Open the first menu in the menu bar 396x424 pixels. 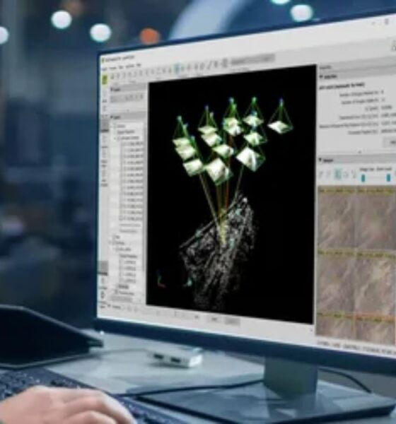(104, 68)
